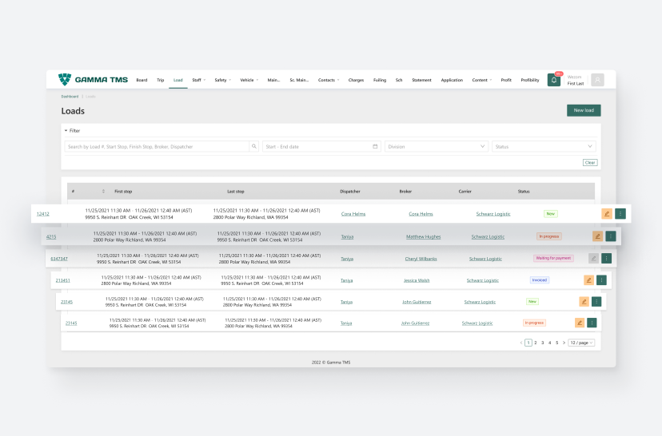Change the 12 / page size dropdown
The width and height of the screenshot is (662, 436).
click(x=581, y=343)
